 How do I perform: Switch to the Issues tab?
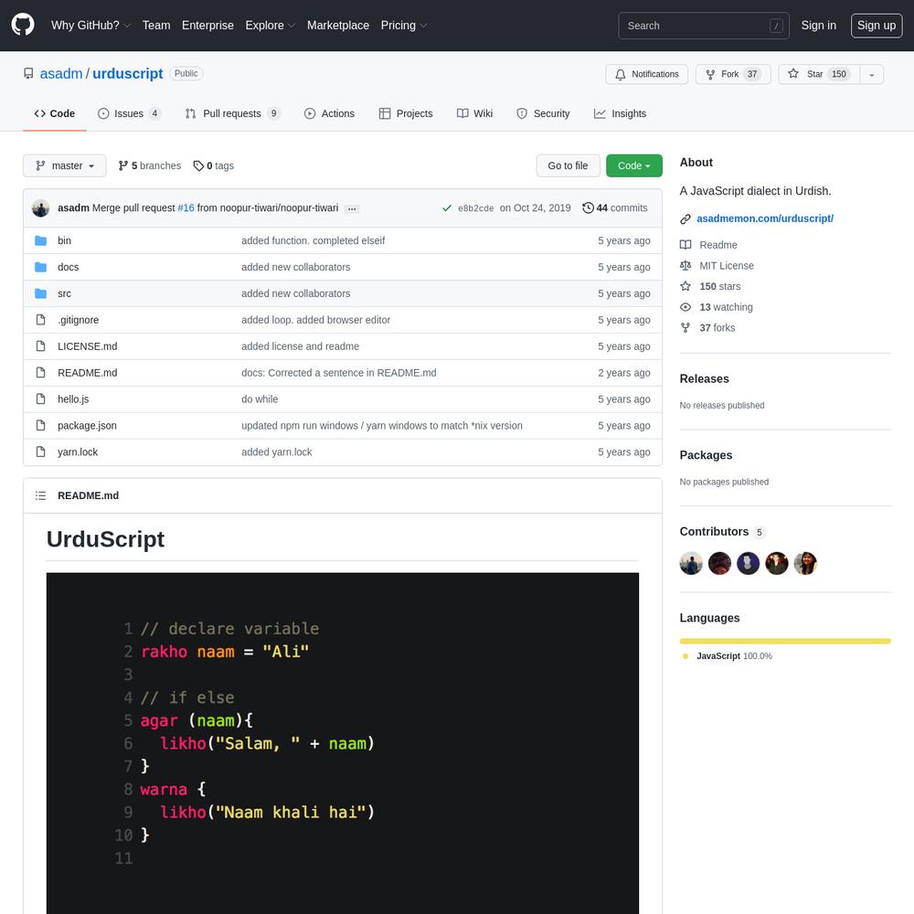point(130,113)
